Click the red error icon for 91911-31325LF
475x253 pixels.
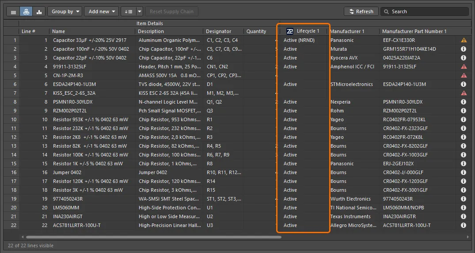point(464,67)
